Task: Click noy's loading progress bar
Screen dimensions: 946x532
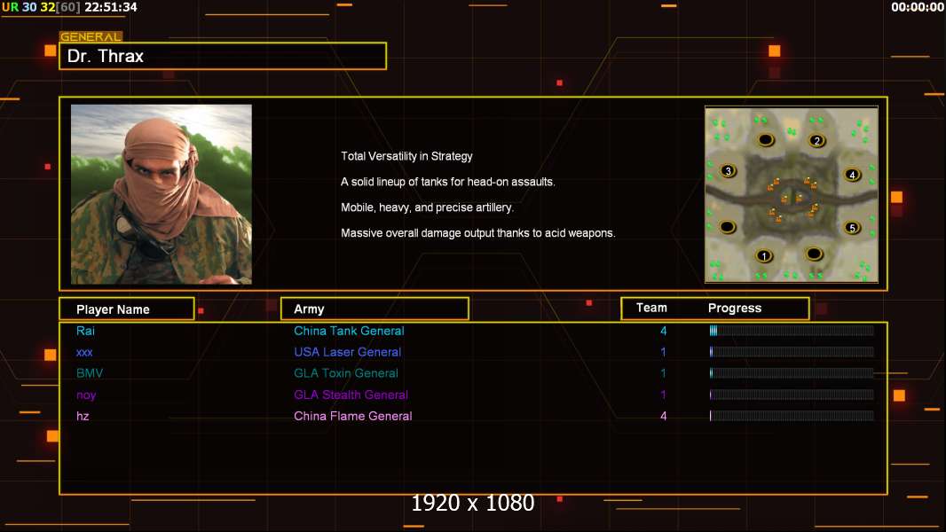Action: [792, 395]
